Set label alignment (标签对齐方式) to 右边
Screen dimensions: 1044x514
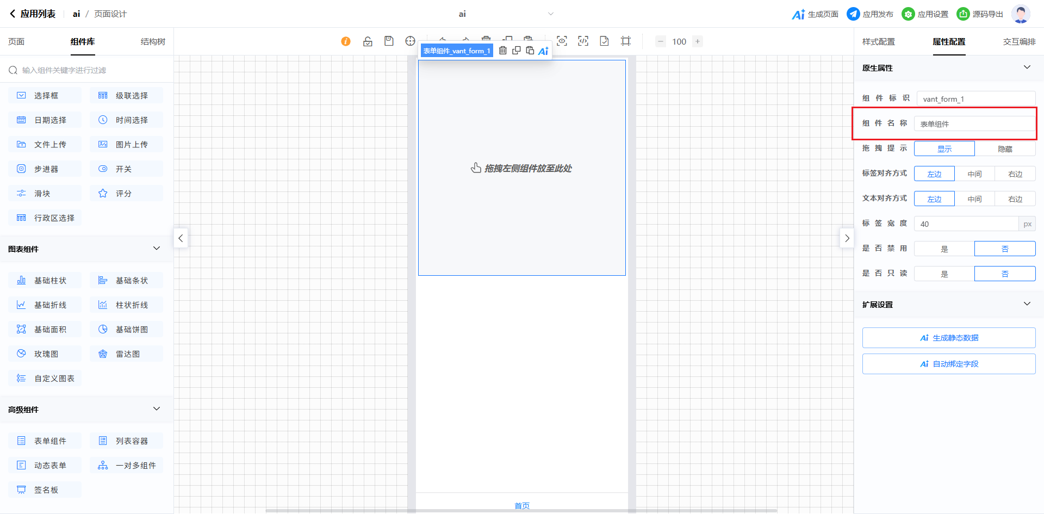point(1015,174)
